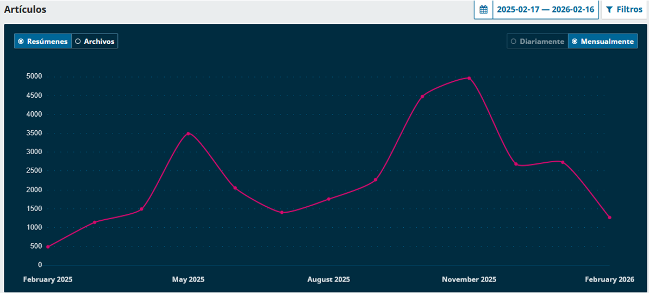Click the November 2025 axis label
Viewport: 649px width, 293px height.
[469, 279]
